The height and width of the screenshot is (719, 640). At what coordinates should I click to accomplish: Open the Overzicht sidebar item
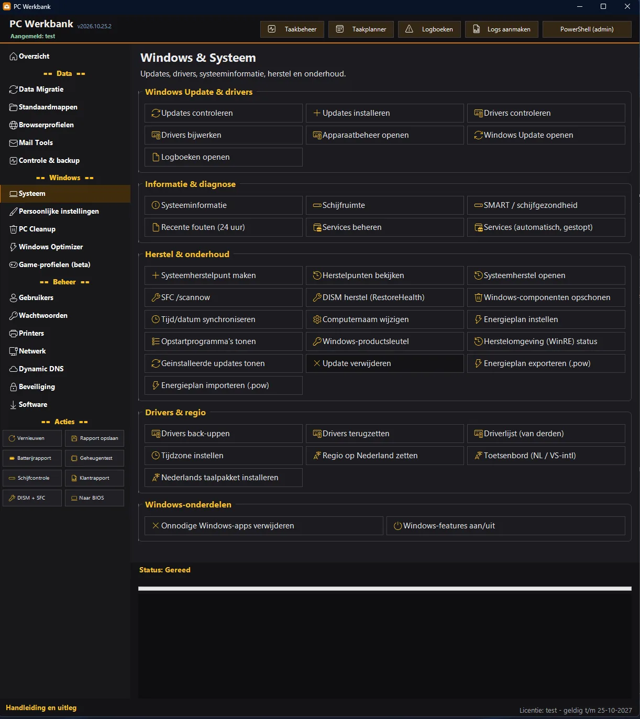coord(65,56)
